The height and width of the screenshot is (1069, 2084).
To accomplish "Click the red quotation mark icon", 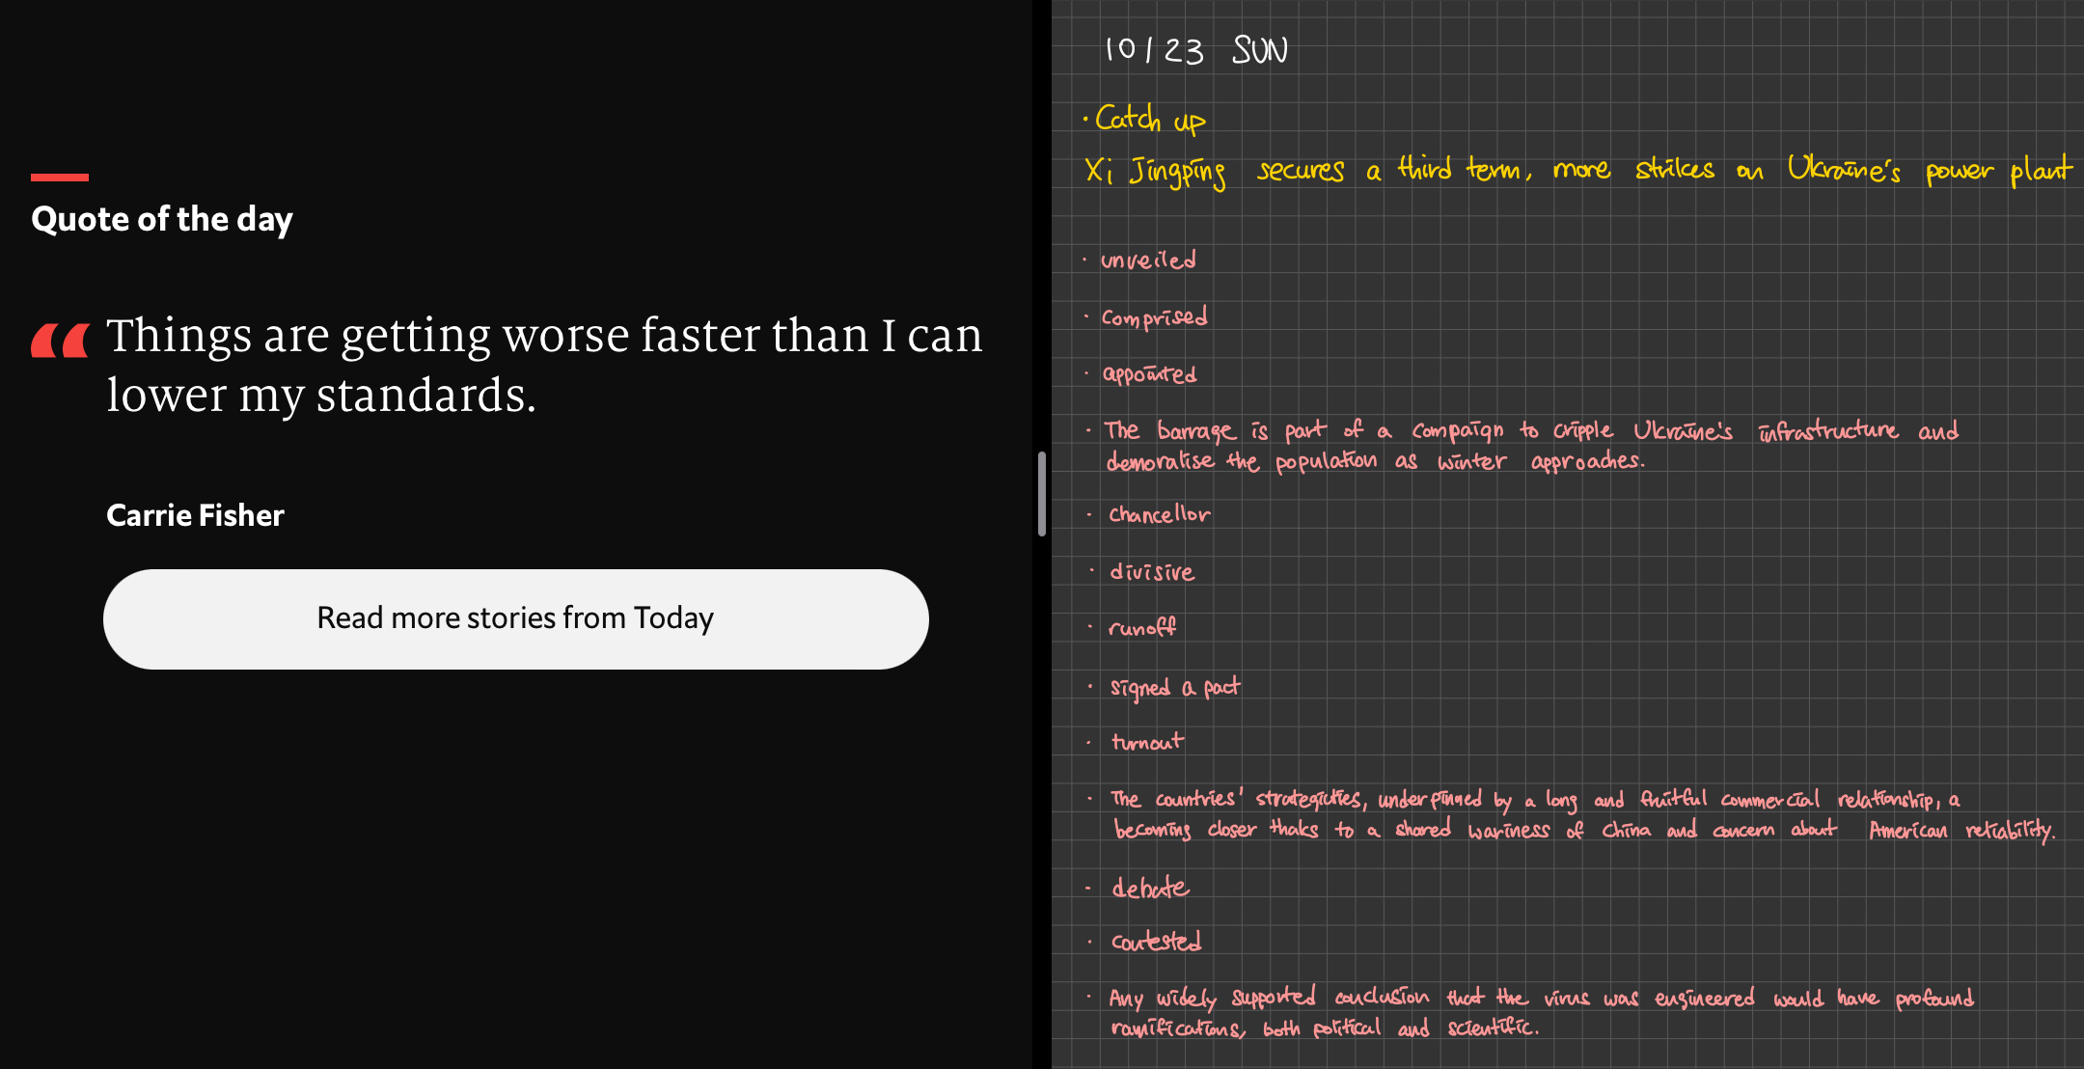I will pyautogui.click(x=60, y=341).
